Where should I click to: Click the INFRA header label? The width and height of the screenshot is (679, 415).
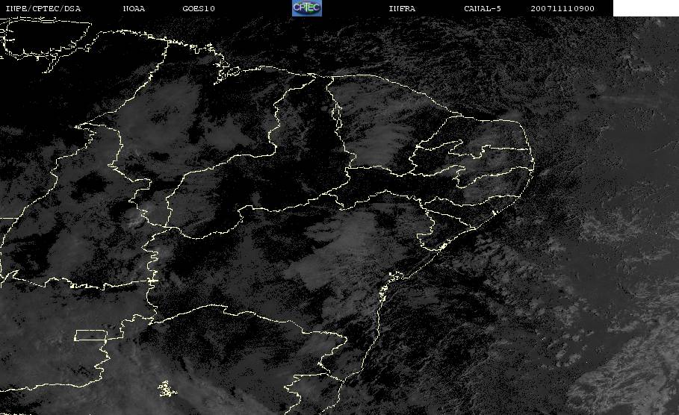402,9
